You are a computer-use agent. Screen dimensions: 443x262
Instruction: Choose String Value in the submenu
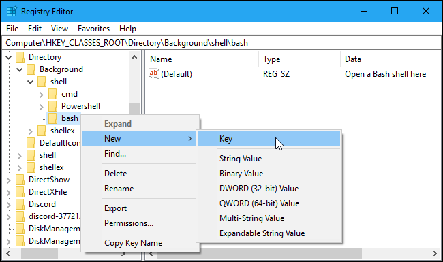(x=269, y=159)
